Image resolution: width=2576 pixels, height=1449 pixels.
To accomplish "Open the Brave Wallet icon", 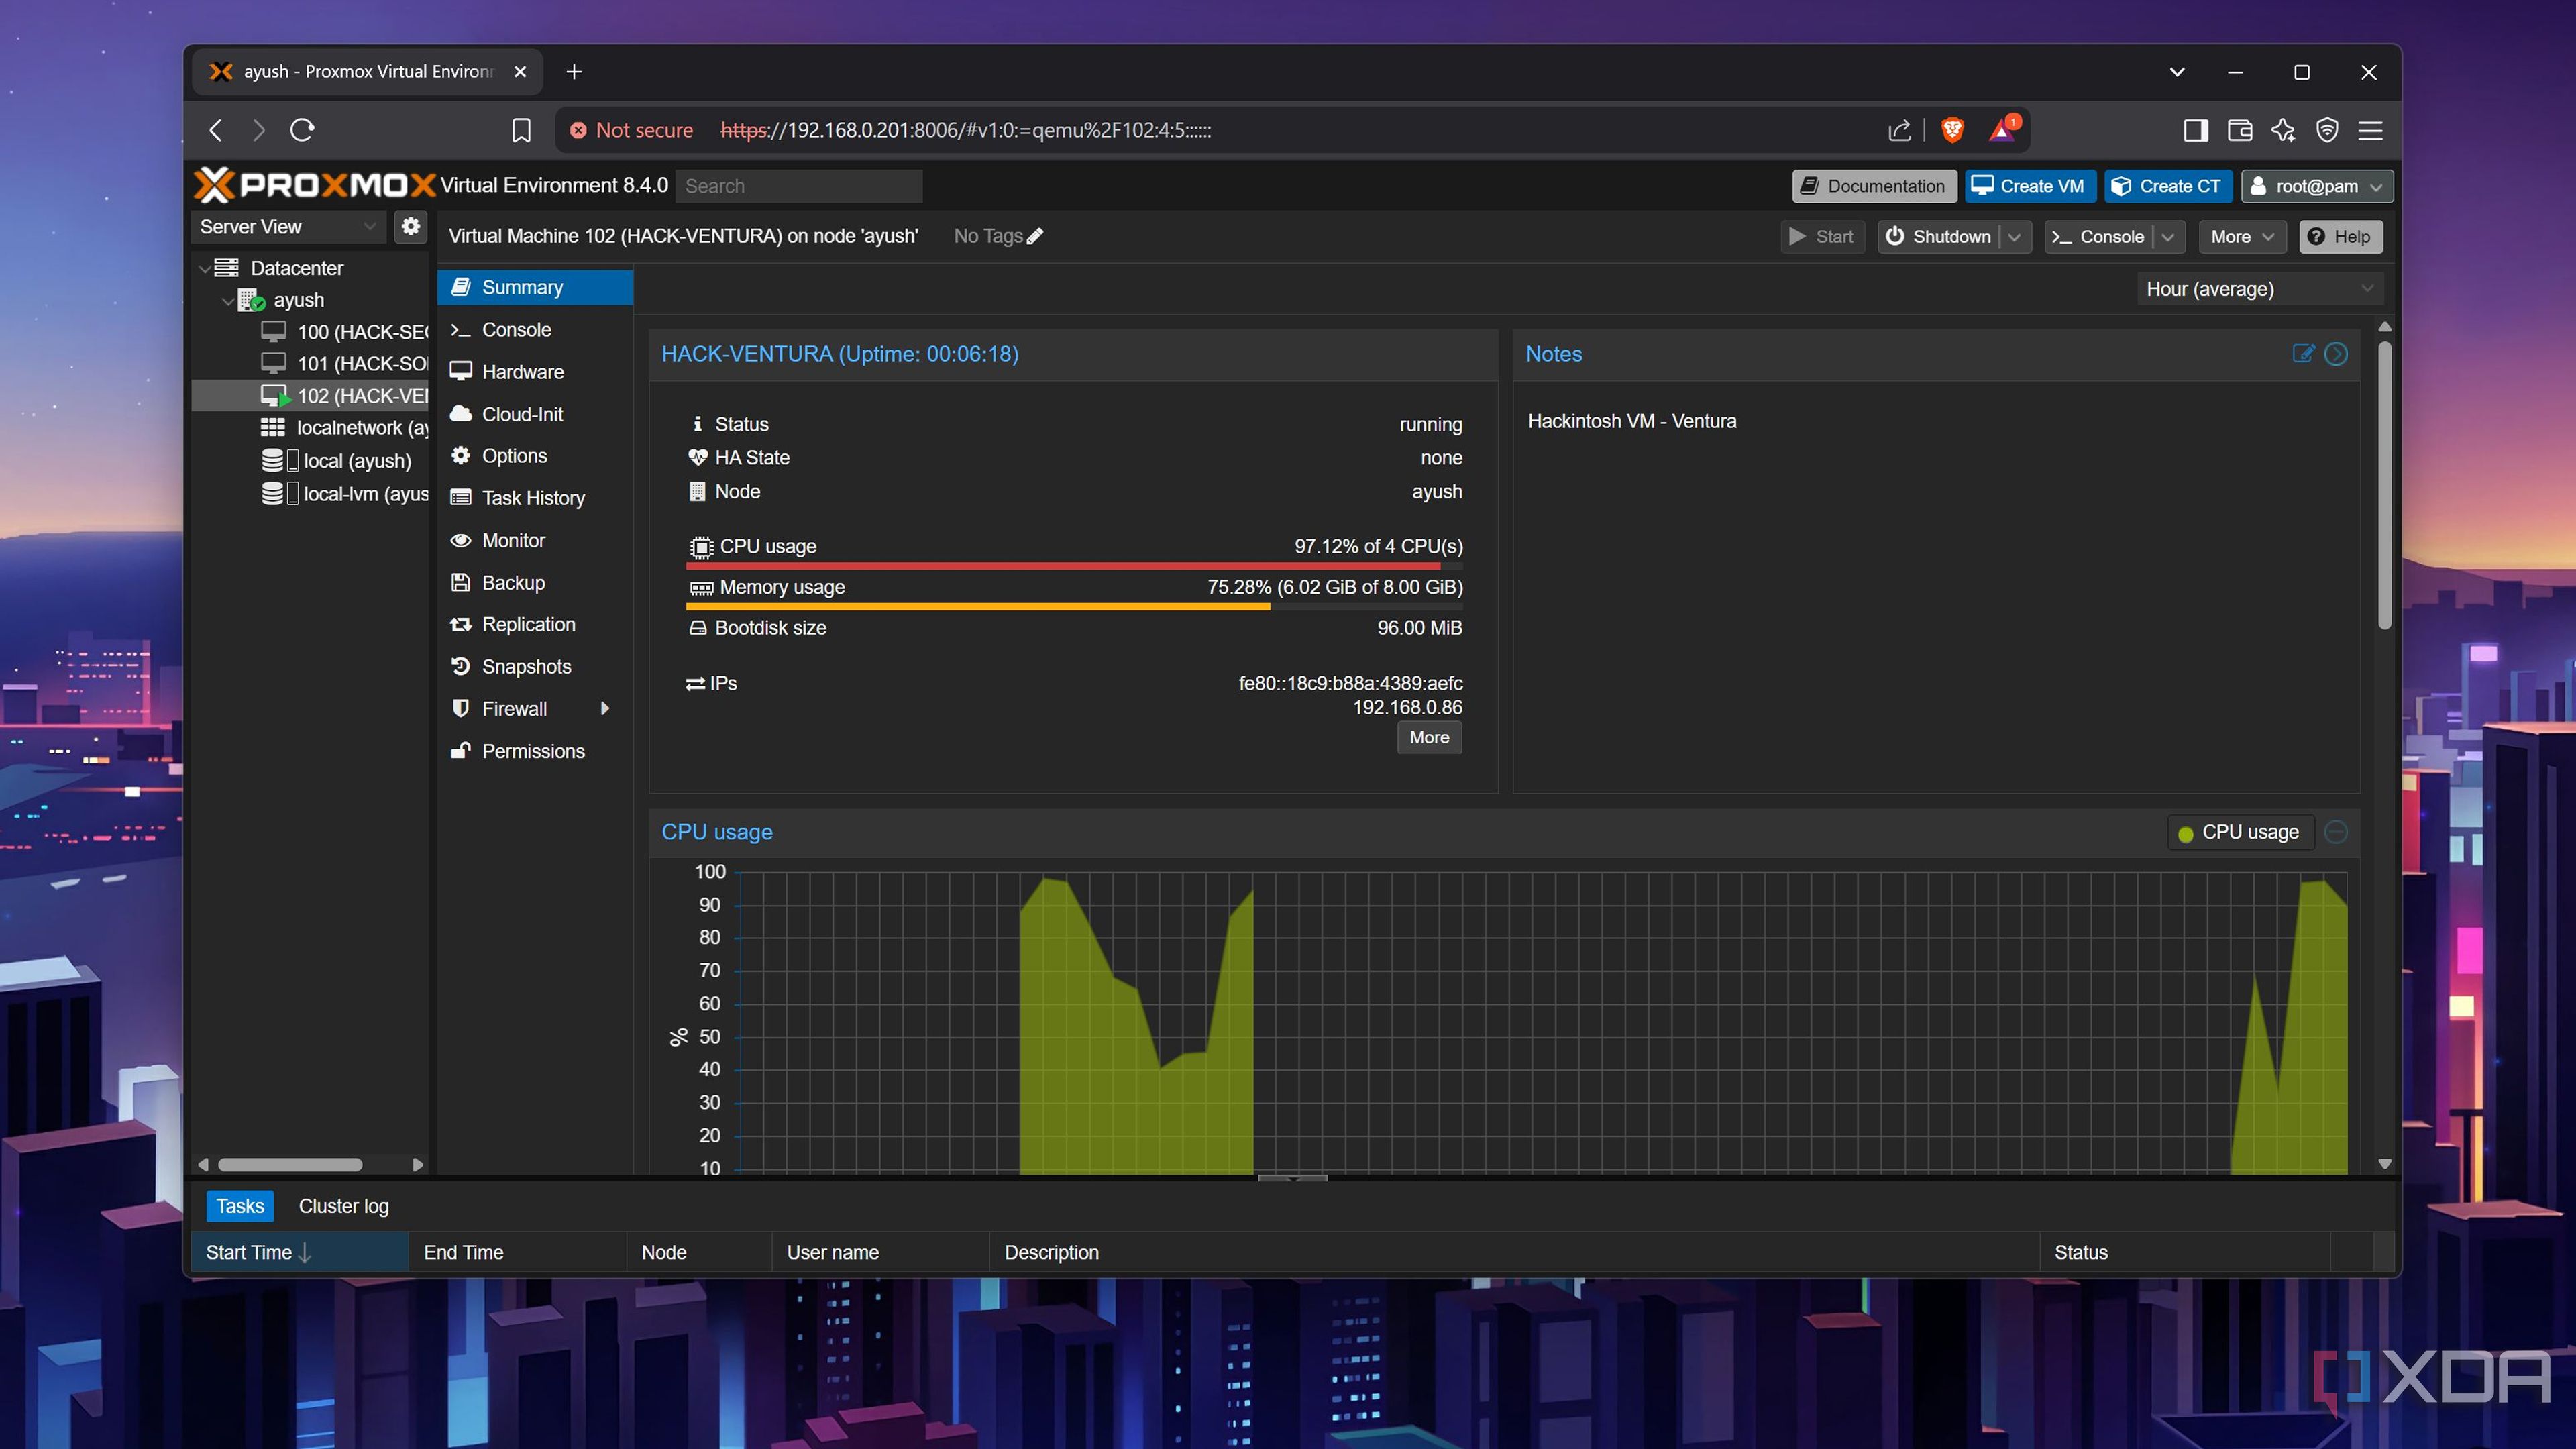I will [2240, 130].
